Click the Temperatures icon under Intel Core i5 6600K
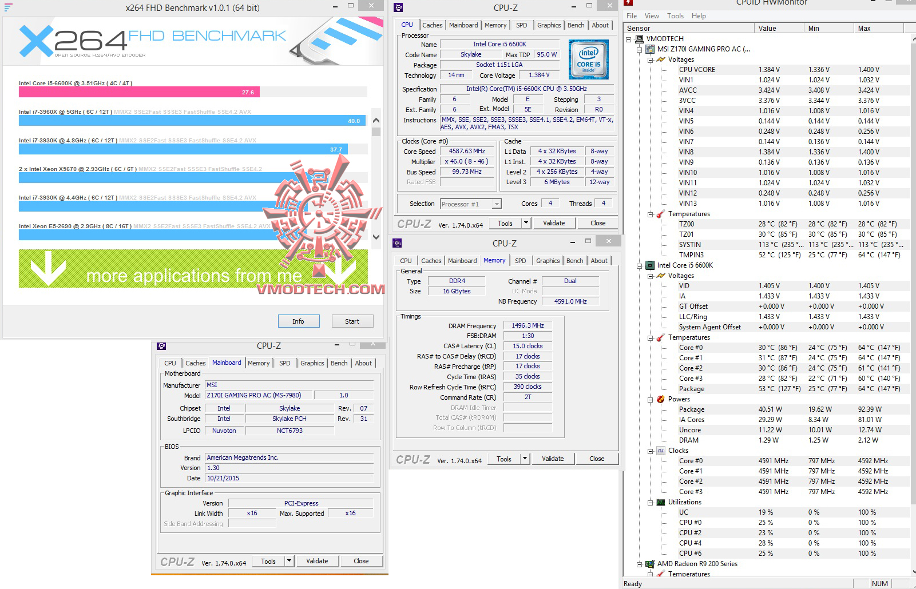The height and width of the screenshot is (589, 916). tap(661, 337)
